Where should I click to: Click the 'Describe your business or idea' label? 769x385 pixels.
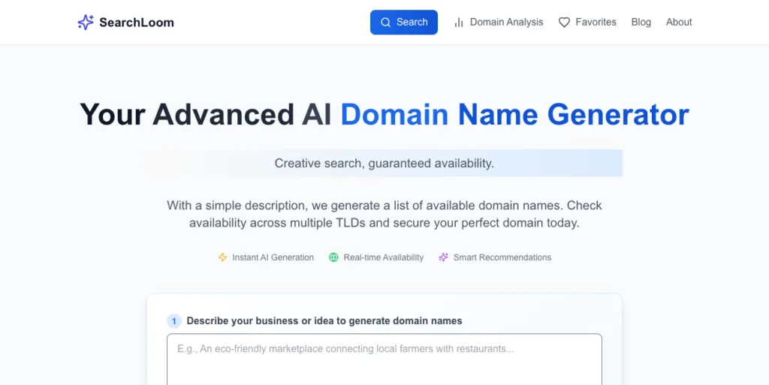[x=324, y=321]
